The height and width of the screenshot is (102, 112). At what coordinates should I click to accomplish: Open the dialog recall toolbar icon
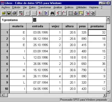click(x=21, y=13)
